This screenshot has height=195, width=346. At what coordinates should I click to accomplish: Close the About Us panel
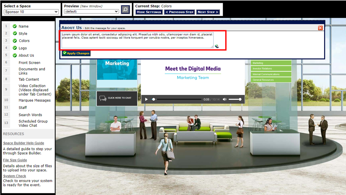pyautogui.click(x=320, y=28)
